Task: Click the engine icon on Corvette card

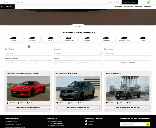Action: tap(8, 103)
